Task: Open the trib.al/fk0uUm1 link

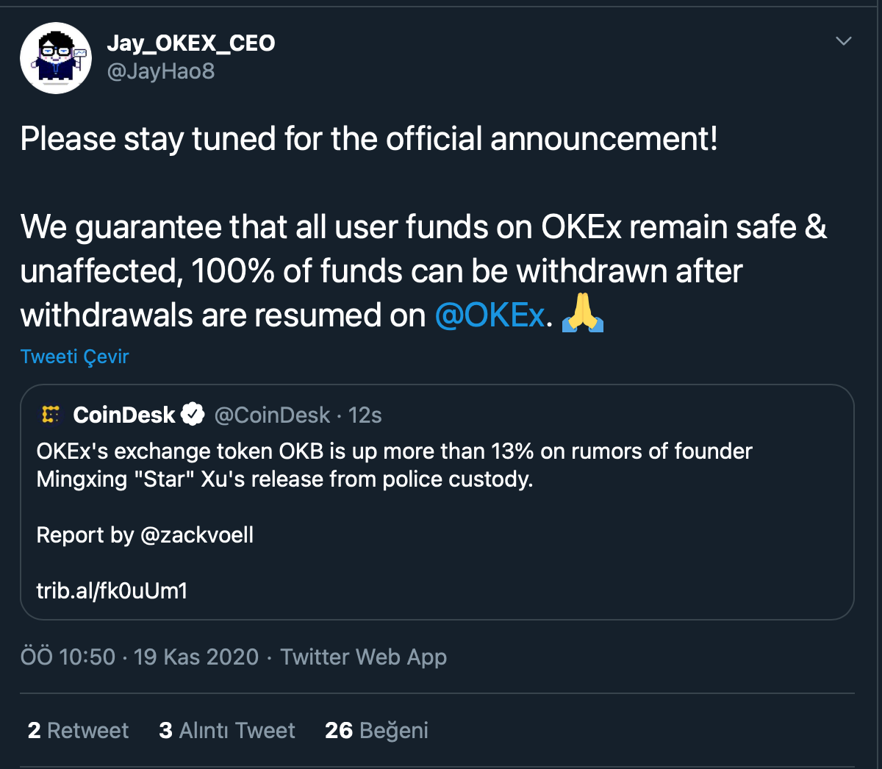Action: click(112, 590)
